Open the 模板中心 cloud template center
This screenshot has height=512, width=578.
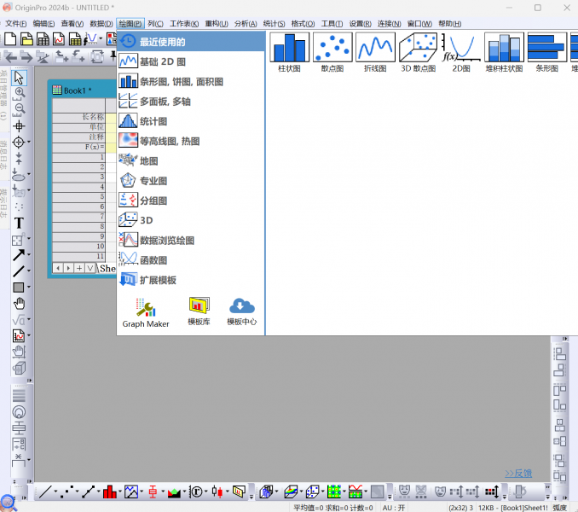click(242, 311)
